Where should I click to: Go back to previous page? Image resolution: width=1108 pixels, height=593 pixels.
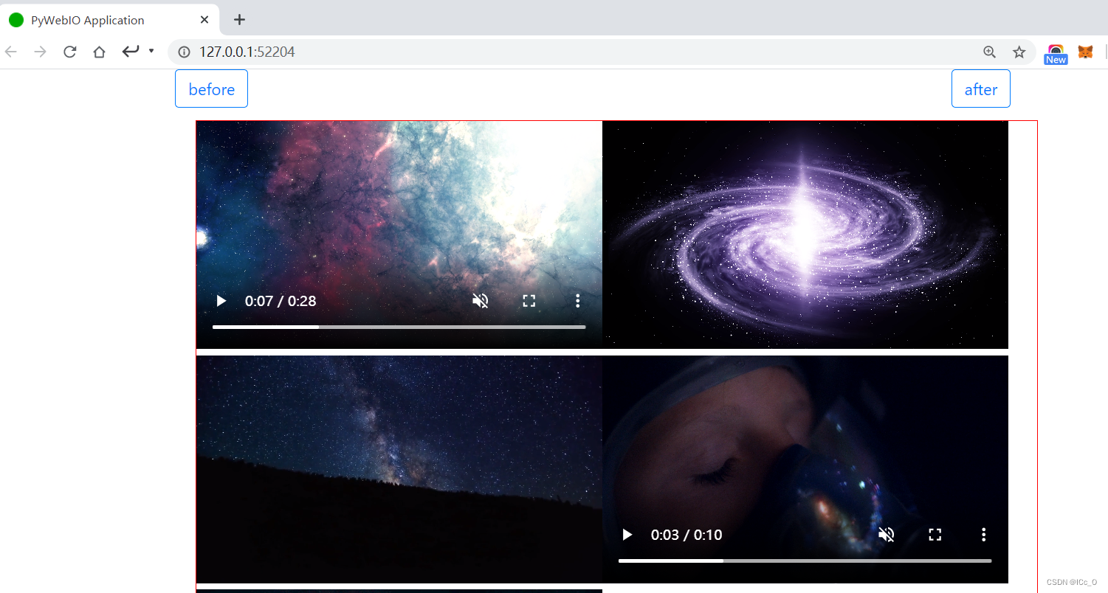tap(11, 52)
